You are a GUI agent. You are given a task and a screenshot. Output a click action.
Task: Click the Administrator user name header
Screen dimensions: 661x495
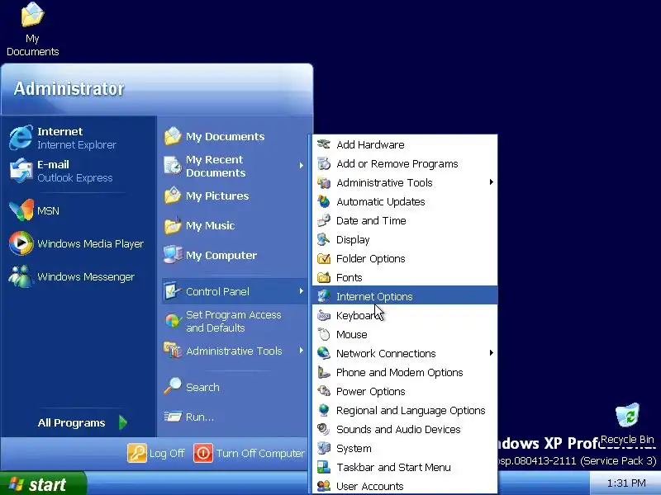pos(69,88)
